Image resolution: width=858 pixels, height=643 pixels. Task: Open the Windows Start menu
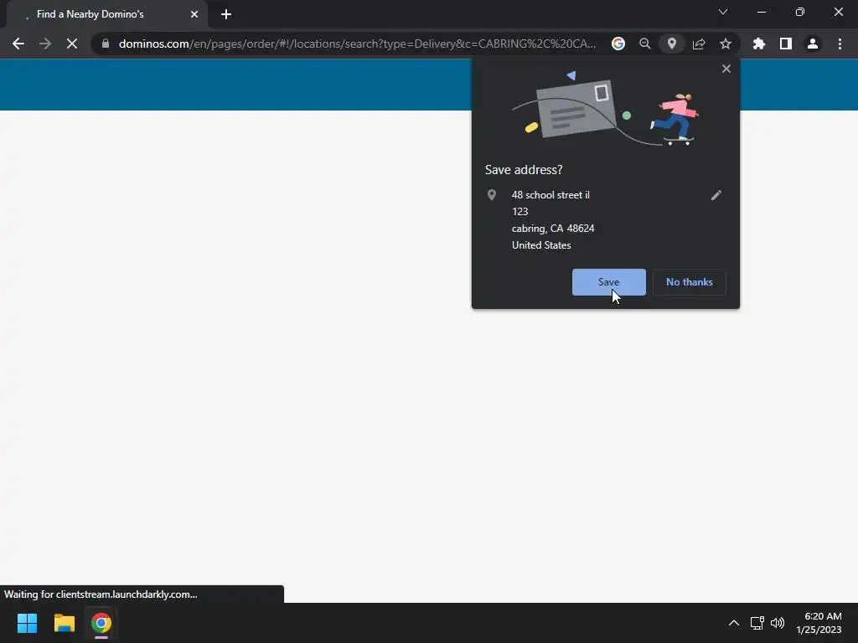[27, 623]
